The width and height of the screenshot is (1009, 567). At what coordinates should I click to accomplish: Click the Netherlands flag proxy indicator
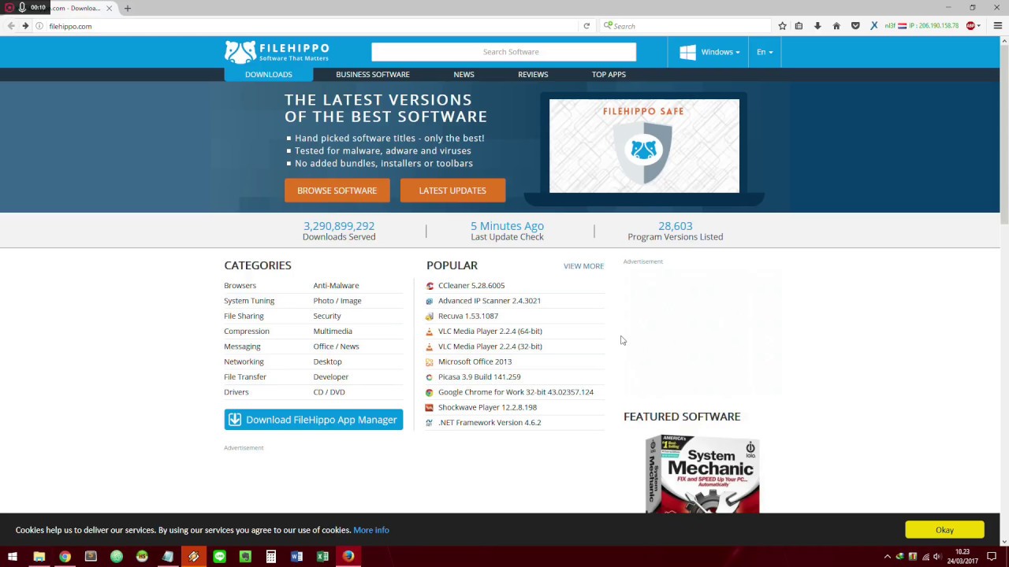[903, 26]
